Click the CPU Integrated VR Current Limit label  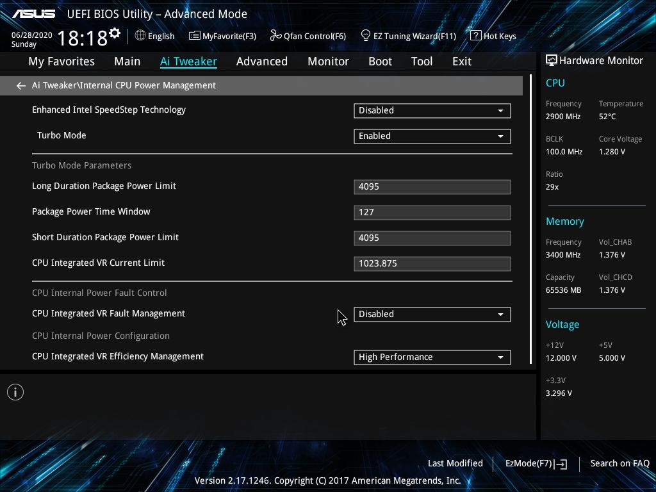pyautogui.click(x=98, y=263)
